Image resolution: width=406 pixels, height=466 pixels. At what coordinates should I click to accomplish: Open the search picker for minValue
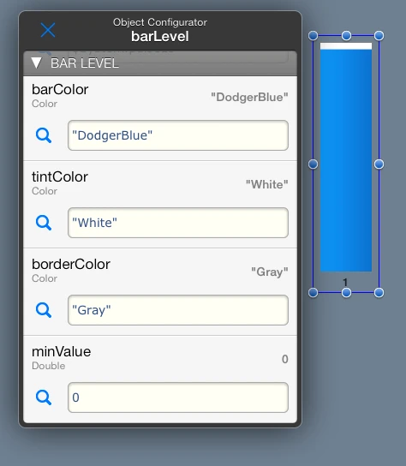pyautogui.click(x=44, y=397)
